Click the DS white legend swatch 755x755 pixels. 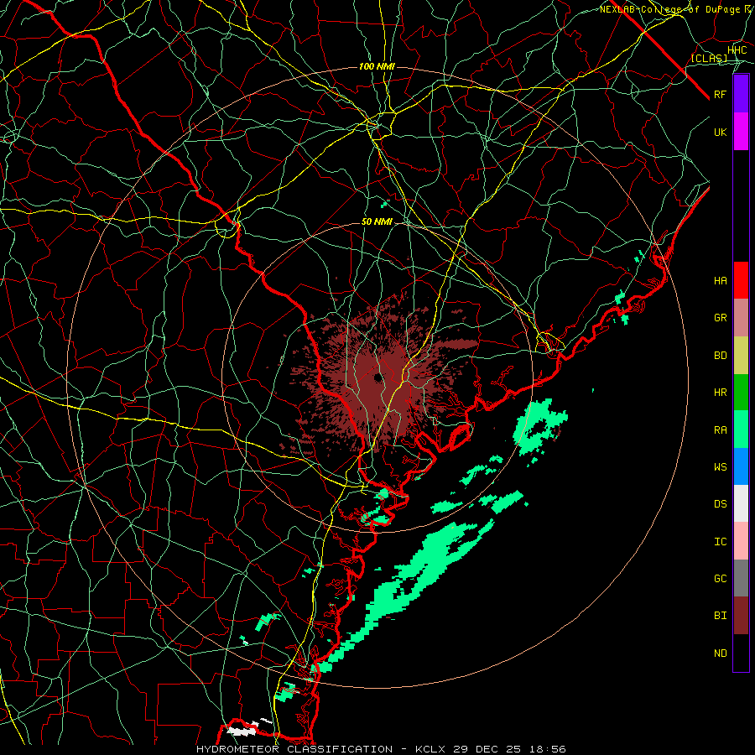[x=741, y=503]
